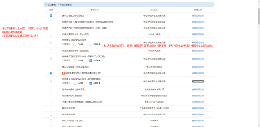Image resolution: width=260 pixels, height=127 pixels.
Task: Tick checkbox for 防雷装置设计审核 (政府投资)
Action: [51, 34]
